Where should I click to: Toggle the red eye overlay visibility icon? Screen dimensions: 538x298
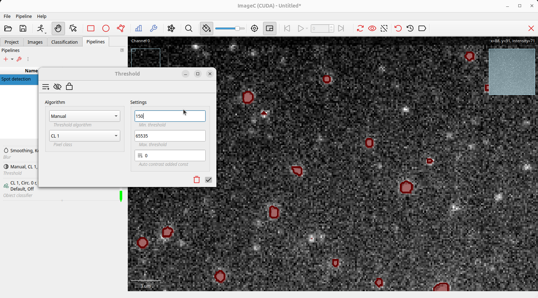(x=372, y=29)
